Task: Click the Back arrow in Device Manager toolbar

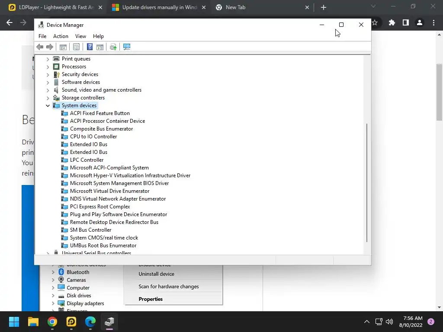Action: pyautogui.click(x=40, y=47)
